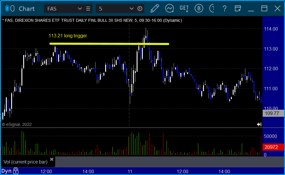Select the '113.21 long trigger' text label
The width and height of the screenshot is (285, 175).
(x=68, y=36)
